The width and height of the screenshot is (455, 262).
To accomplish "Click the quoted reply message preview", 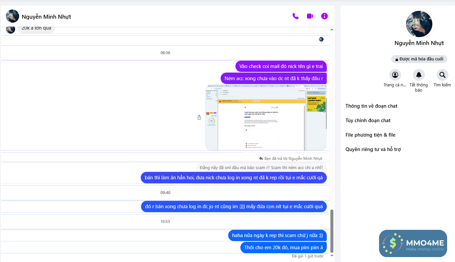I will [x=261, y=167].
